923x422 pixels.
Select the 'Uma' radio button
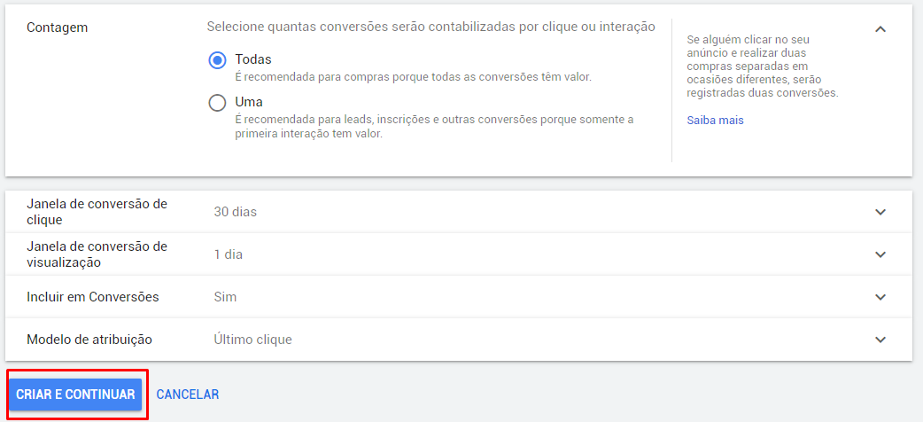pos(217,103)
